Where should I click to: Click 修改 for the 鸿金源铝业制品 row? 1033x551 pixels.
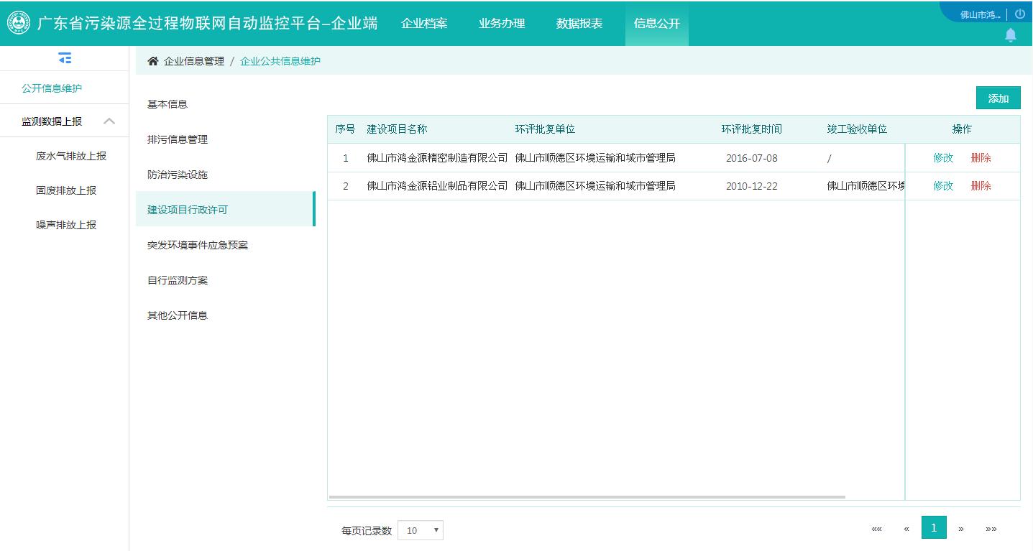click(943, 186)
